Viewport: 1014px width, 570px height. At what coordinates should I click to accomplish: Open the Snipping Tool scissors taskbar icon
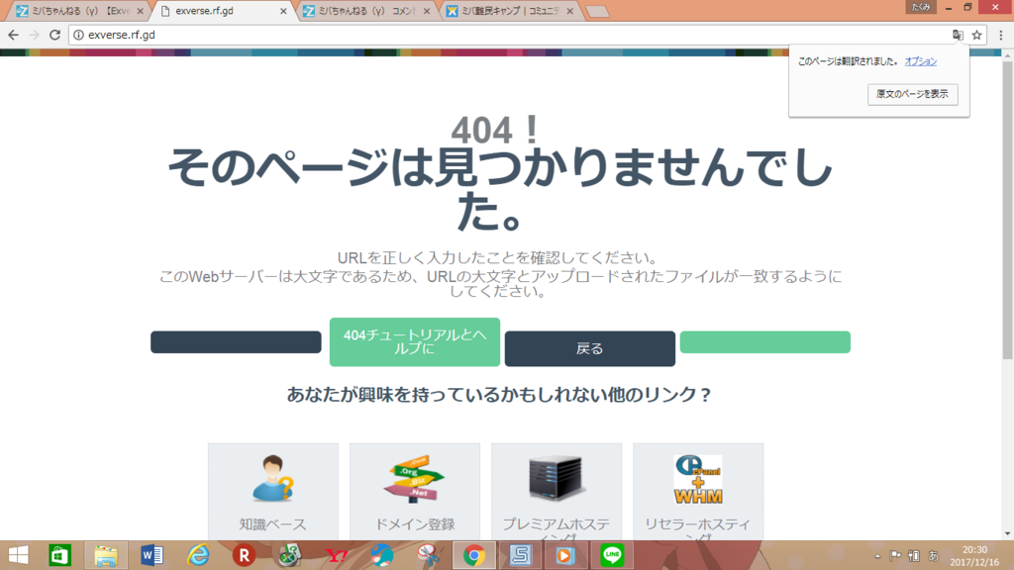(x=428, y=555)
